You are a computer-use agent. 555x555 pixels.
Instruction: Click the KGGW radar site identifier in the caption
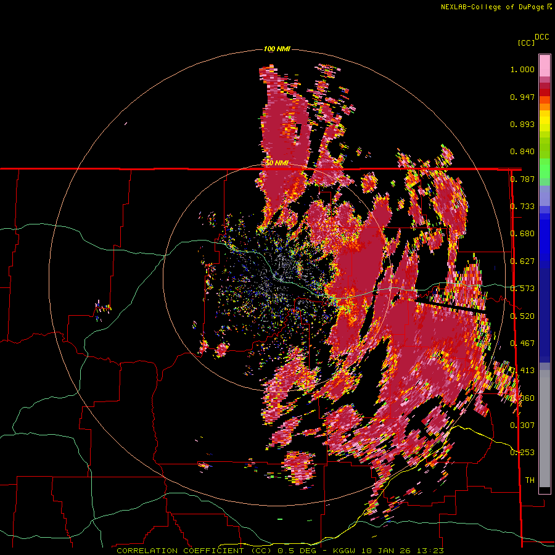point(345,551)
